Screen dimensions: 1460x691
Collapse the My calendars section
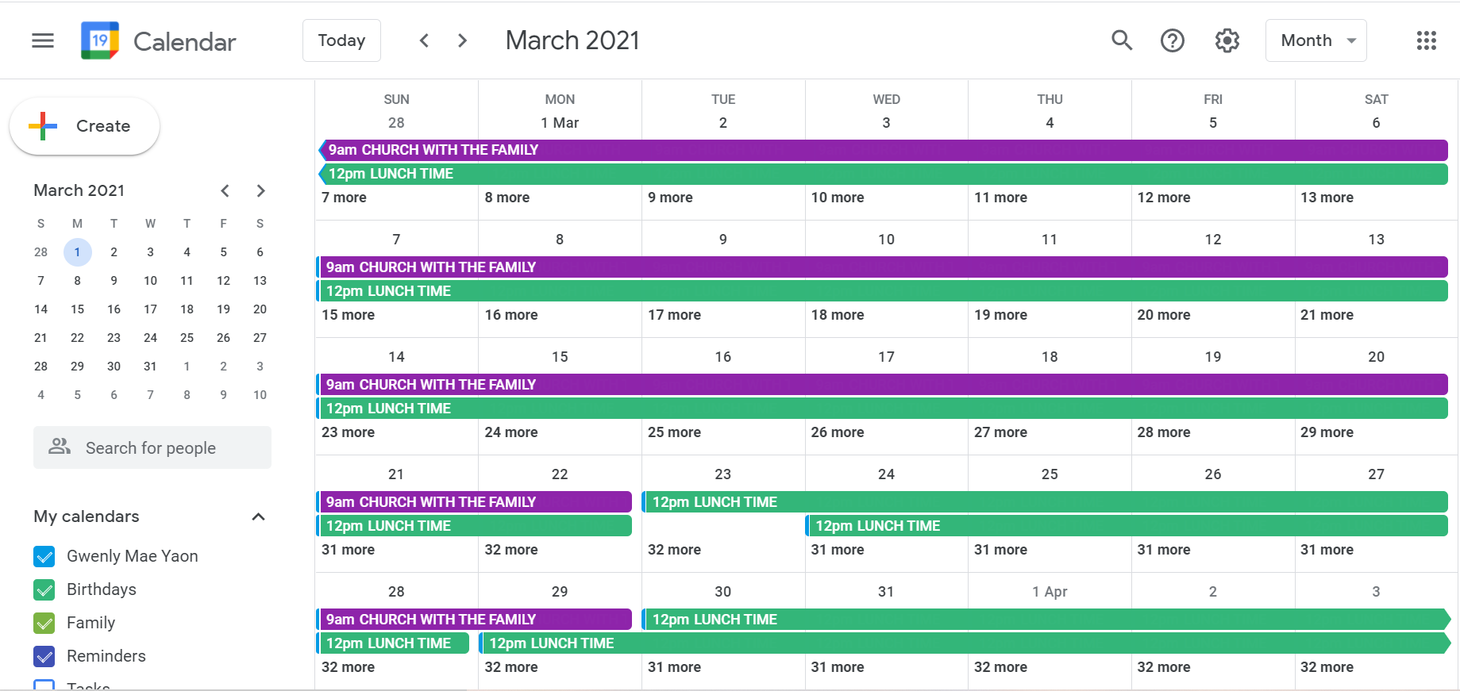[258, 517]
